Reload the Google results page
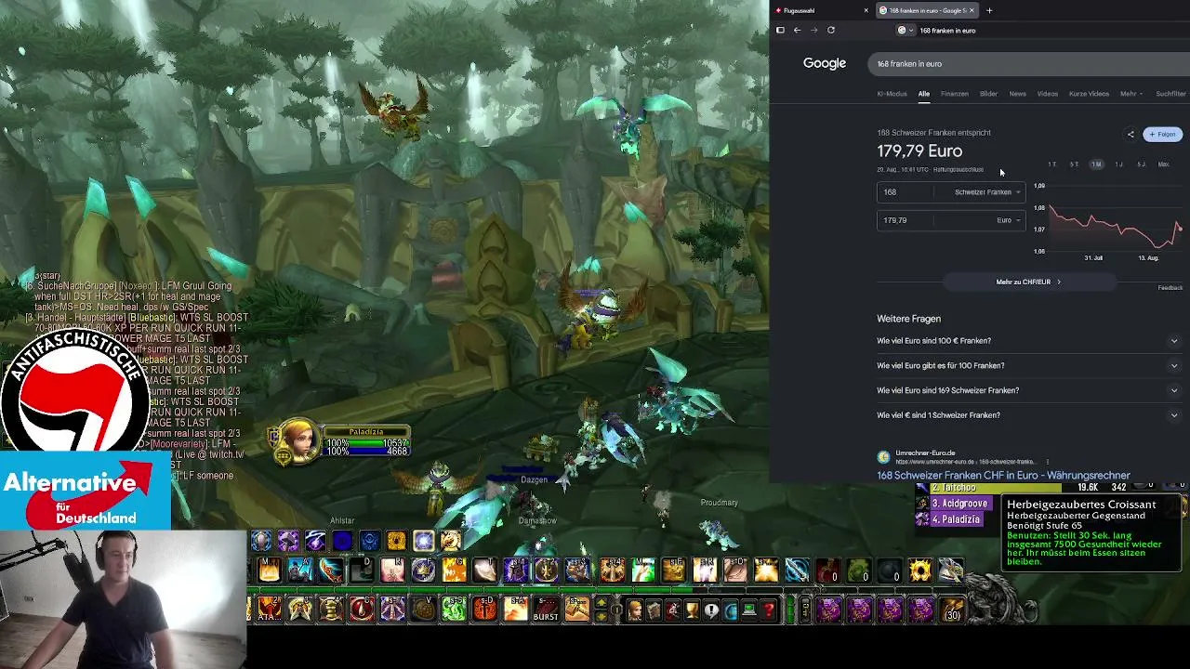The width and height of the screenshot is (1190, 669). [x=831, y=30]
